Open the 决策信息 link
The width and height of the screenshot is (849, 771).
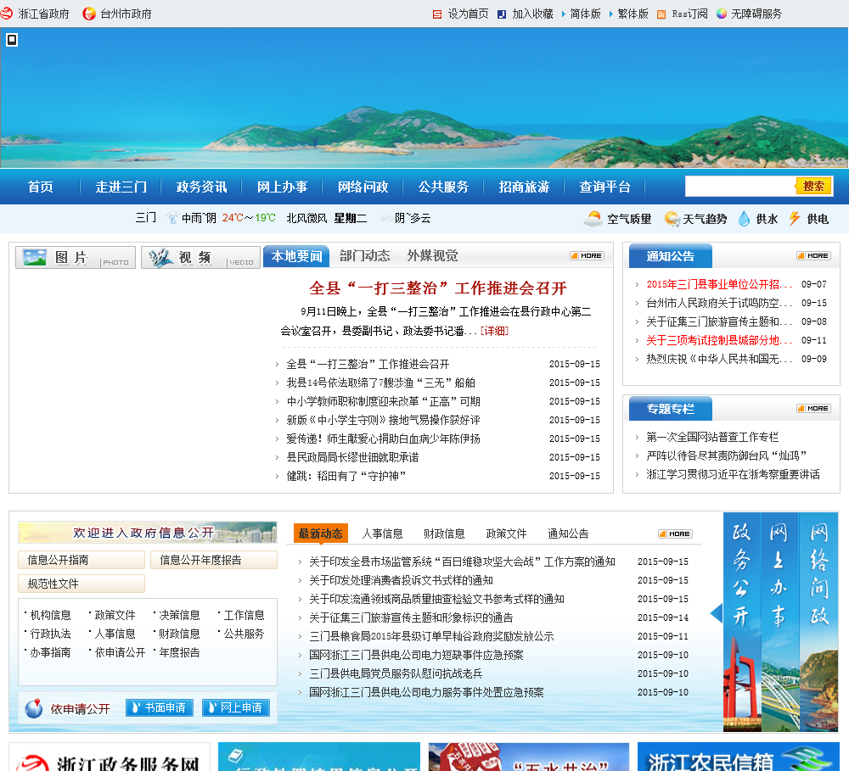pyautogui.click(x=179, y=615)
